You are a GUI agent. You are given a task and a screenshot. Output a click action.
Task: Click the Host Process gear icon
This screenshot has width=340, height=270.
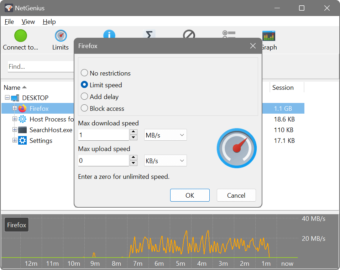pyautogui.click(x=22, y=119)
